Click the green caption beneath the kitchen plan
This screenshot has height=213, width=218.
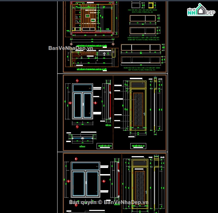pyautogui.click(x=92, y=69)
